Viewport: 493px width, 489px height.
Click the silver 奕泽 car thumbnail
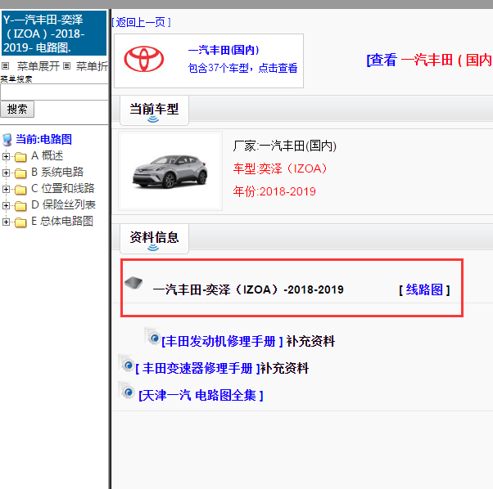click(x=170, y=171)
